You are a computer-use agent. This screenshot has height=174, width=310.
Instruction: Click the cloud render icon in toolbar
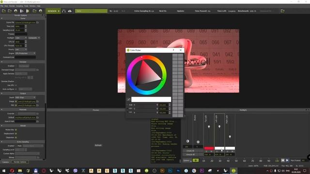70,11
